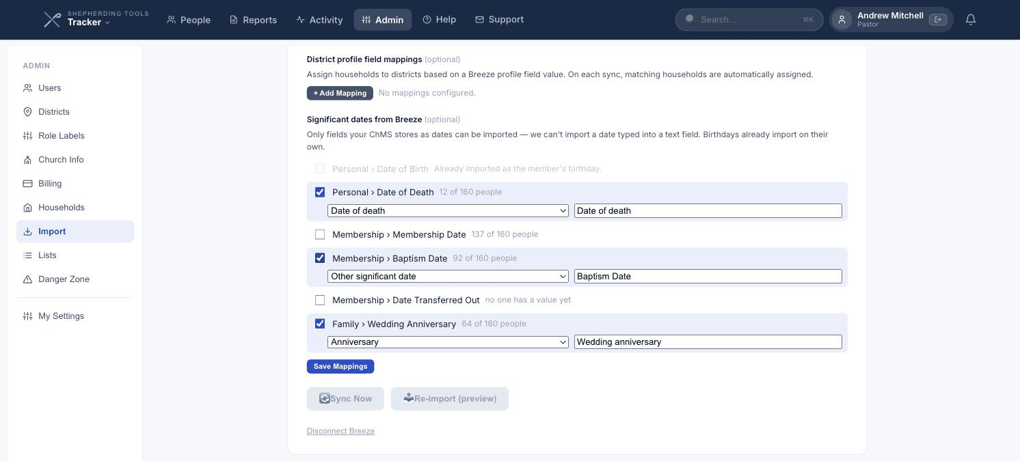Screen dimensions: 1020x461
Task: Click the Shepherding Tools crossed-staffs logo
Action: [52, 20]
